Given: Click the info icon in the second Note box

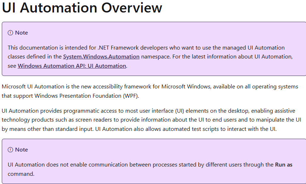Looking at the screenshot, I should point(10,150).
